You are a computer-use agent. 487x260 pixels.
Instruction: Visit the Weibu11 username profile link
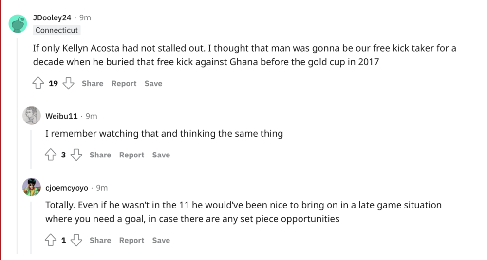(61, 116)
